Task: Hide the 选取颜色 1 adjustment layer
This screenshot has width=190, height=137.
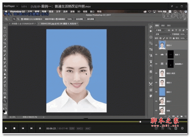Action: point(156,64)
